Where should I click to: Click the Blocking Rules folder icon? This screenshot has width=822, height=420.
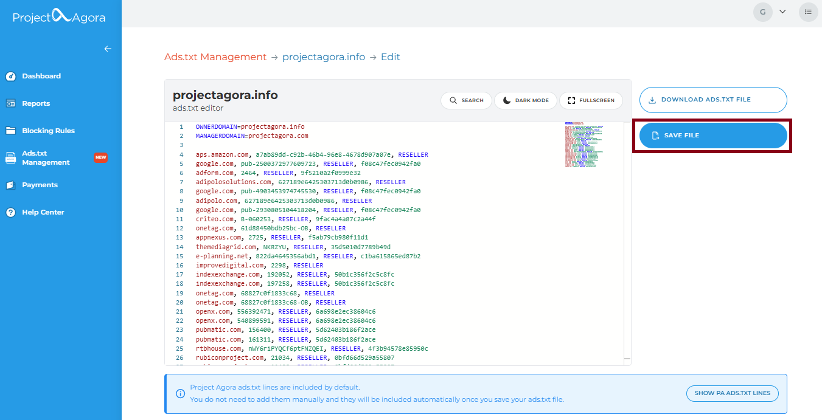pyautogui.click(x=10, y=131)
